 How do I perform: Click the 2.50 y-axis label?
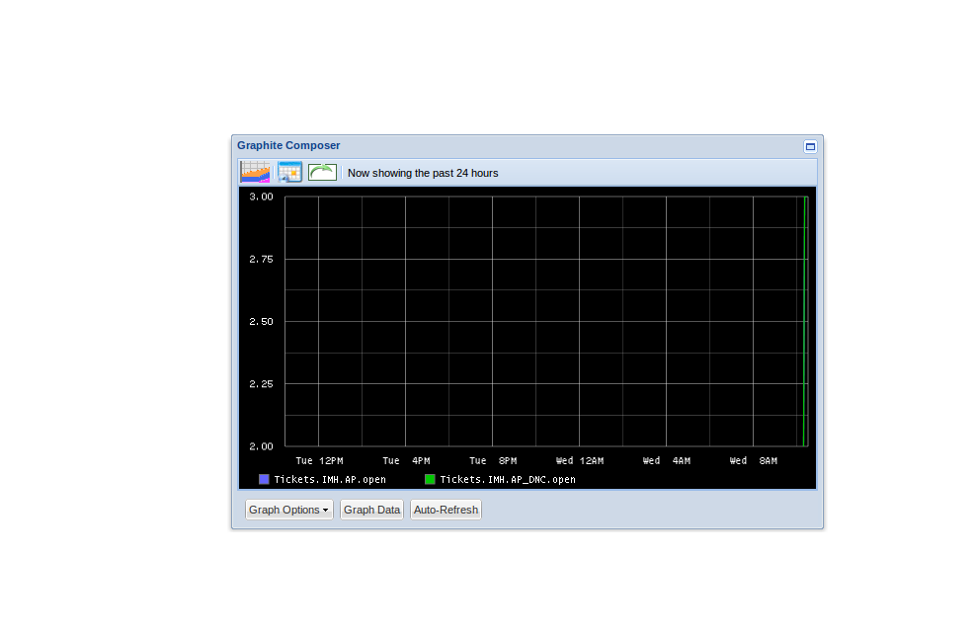pyautogui.click(x=261, y=321)
